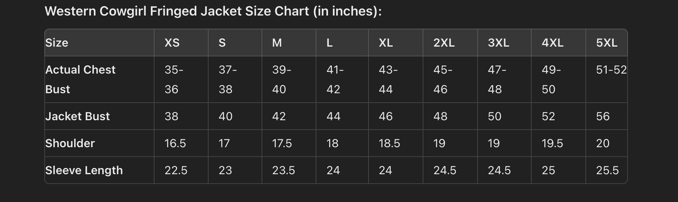The image size is (678, 202).
Task: Click Sleeve Length value 23.5
Action: pyautogui.click(x=283, y=170)
